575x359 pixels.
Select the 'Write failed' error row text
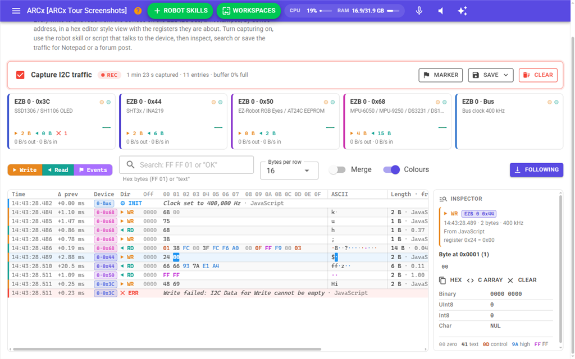244,293
